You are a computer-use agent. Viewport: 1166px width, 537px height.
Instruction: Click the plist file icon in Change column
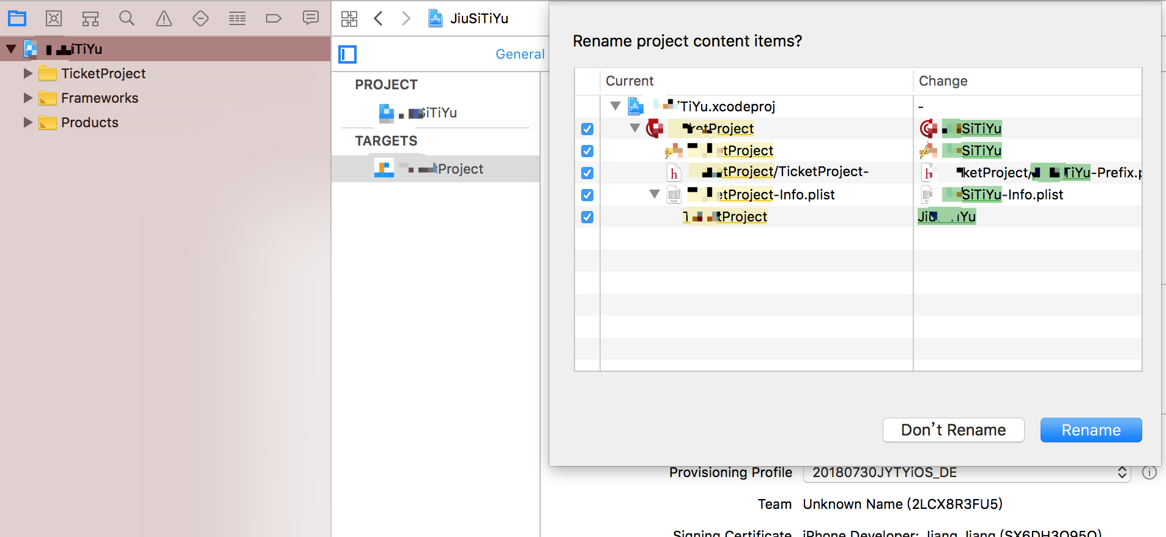click(927, 195)
